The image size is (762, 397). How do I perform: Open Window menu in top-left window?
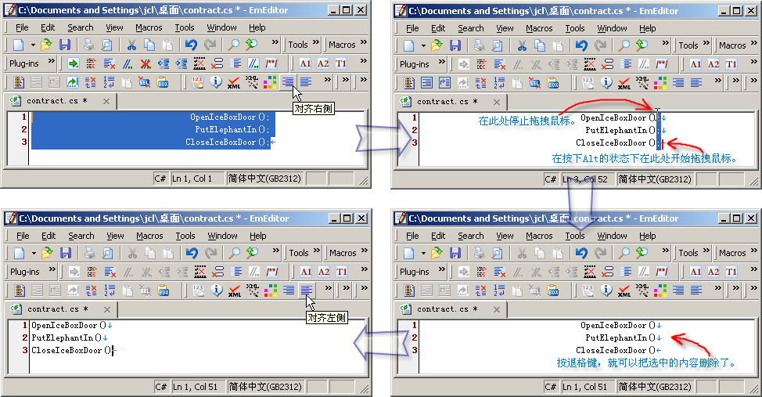(221, 27)
